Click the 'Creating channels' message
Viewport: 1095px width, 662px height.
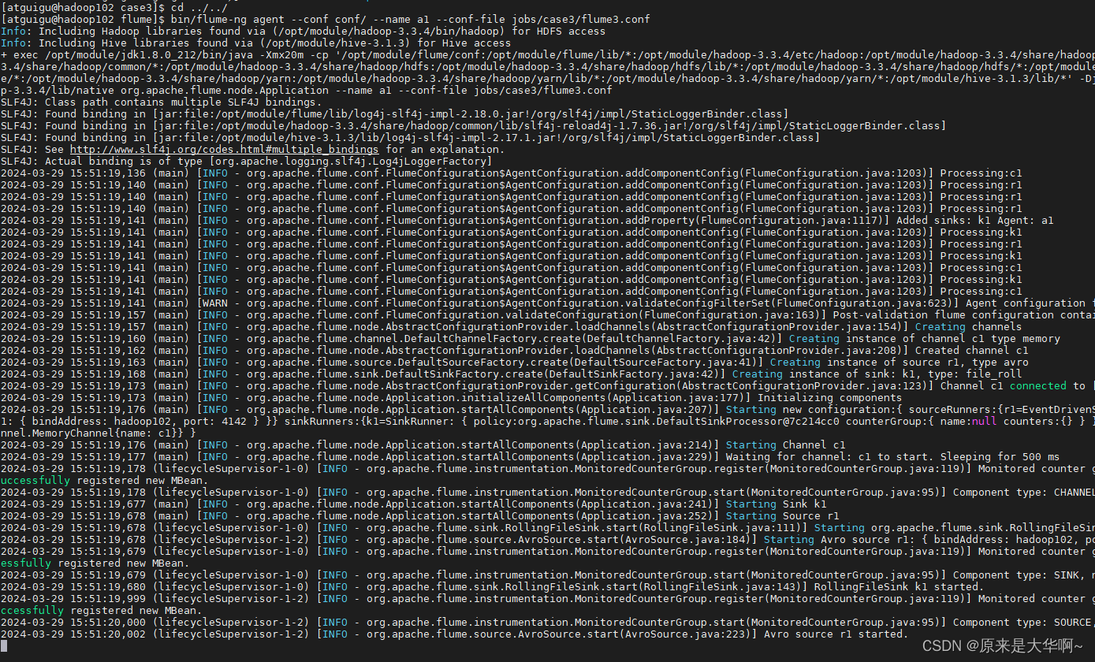pyautogui.click(x=969, y=327)
